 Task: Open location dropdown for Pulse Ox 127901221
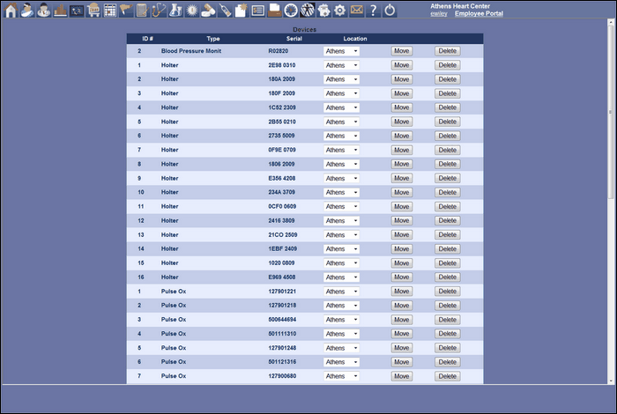(341, 292)
